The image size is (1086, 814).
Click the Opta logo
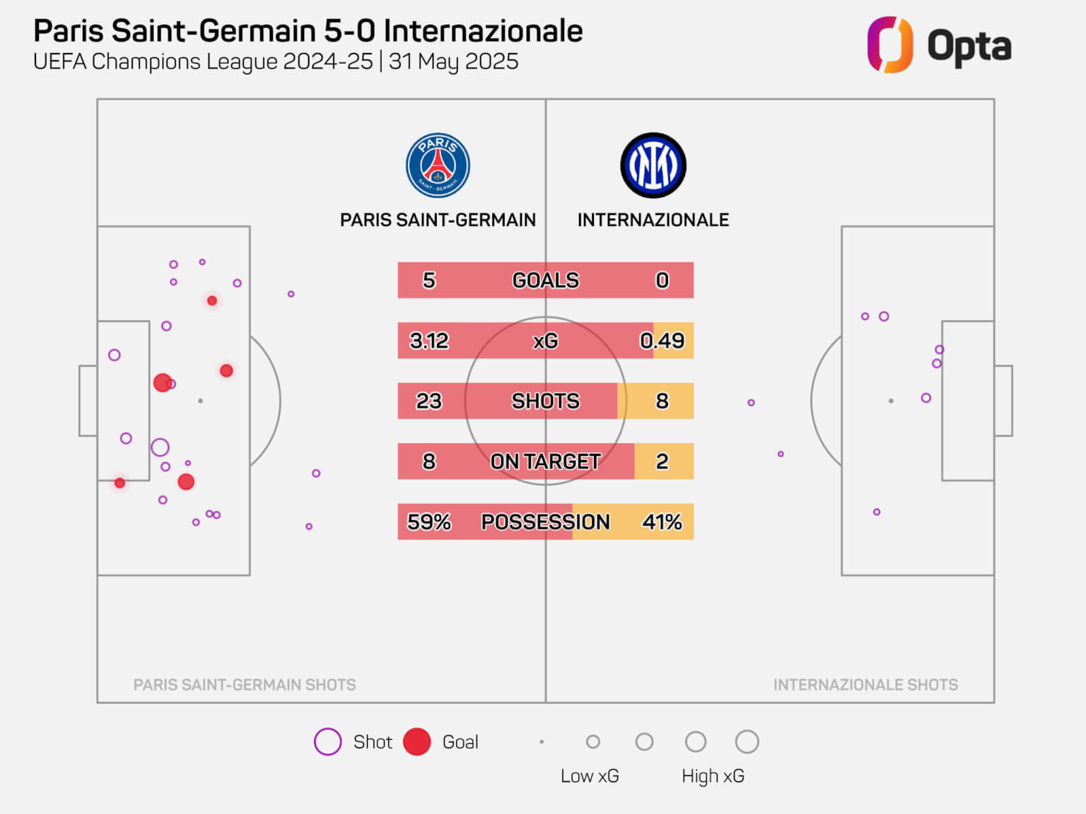pos(939,45)
